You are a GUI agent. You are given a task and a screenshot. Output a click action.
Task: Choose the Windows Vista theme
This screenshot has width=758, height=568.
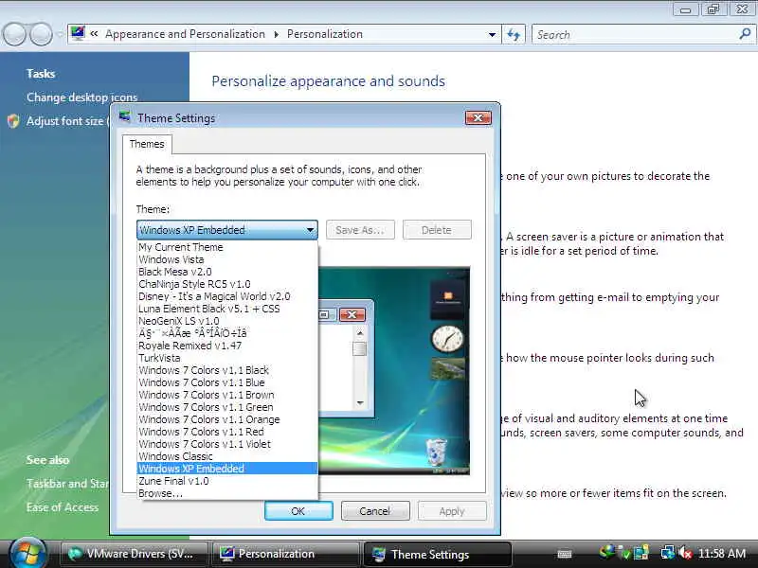(x=227, y=259)
